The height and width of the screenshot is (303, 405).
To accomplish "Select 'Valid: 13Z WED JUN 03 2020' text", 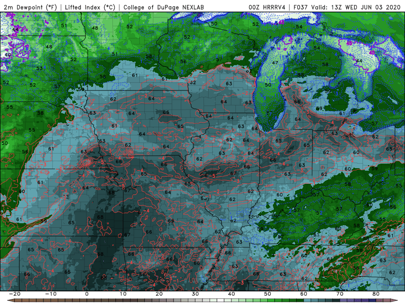I will (x=356, y=7).
